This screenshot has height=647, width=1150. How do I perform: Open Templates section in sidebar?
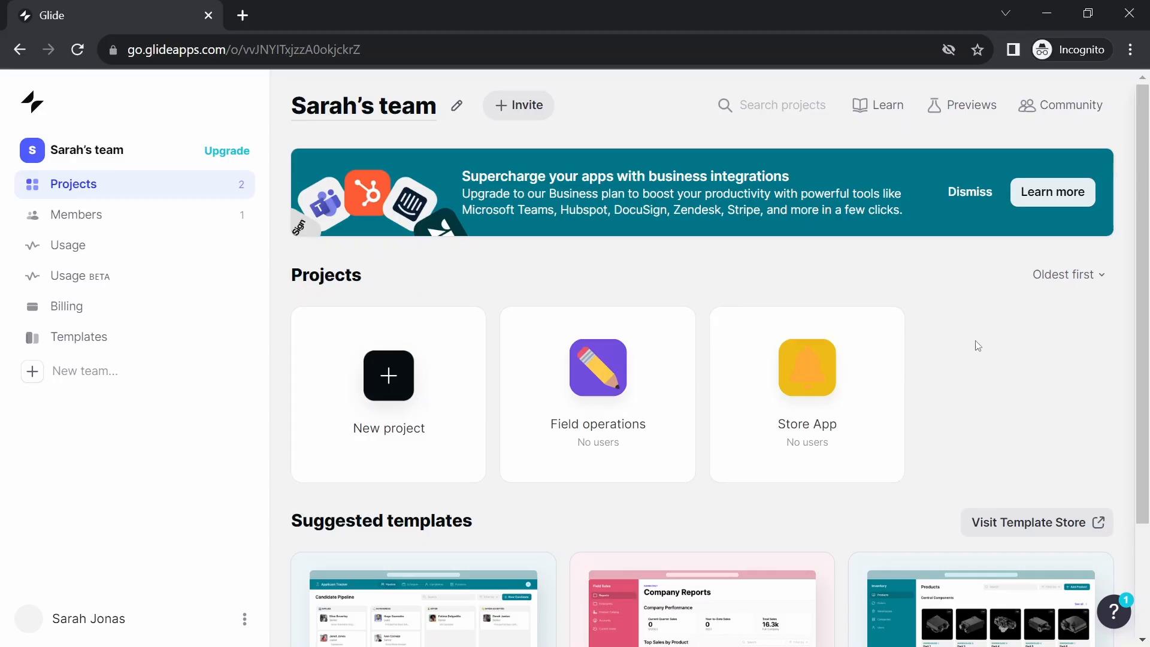click(78, 337)
